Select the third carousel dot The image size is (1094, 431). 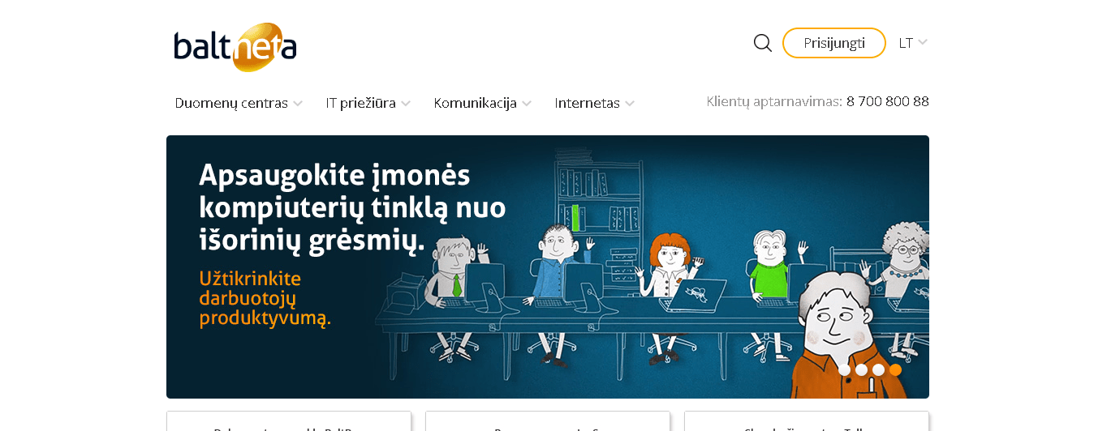tap(878, 369)
